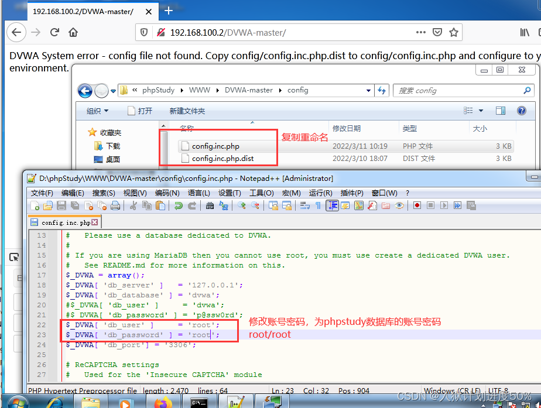Image resolution: width=541 pixels, height=408 pixels.
Task: Expand 组织 dropdown in Explorer window
Action: [97, 111]
